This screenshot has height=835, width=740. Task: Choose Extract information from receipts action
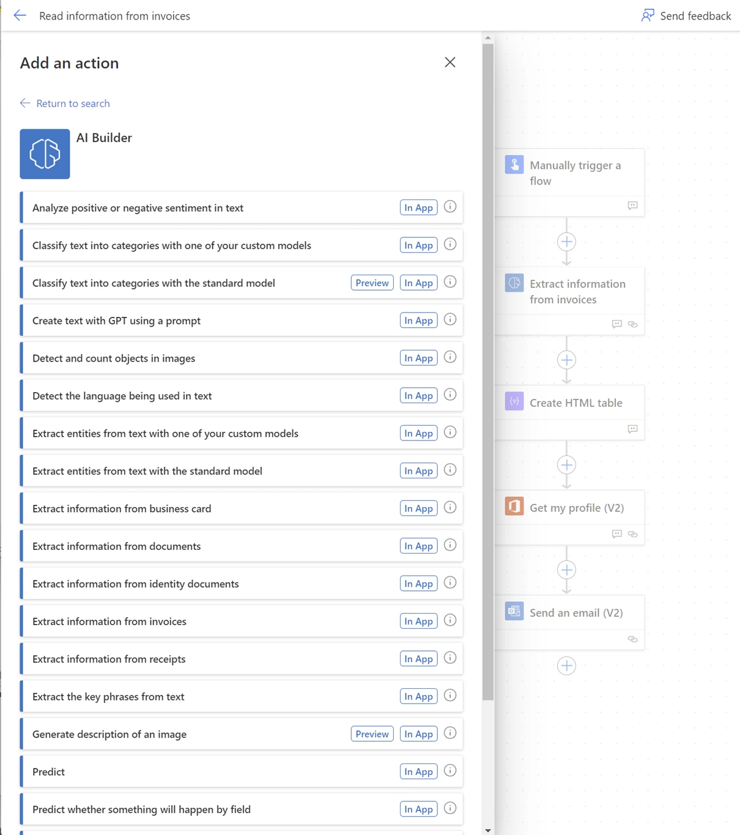click(109, 659)
